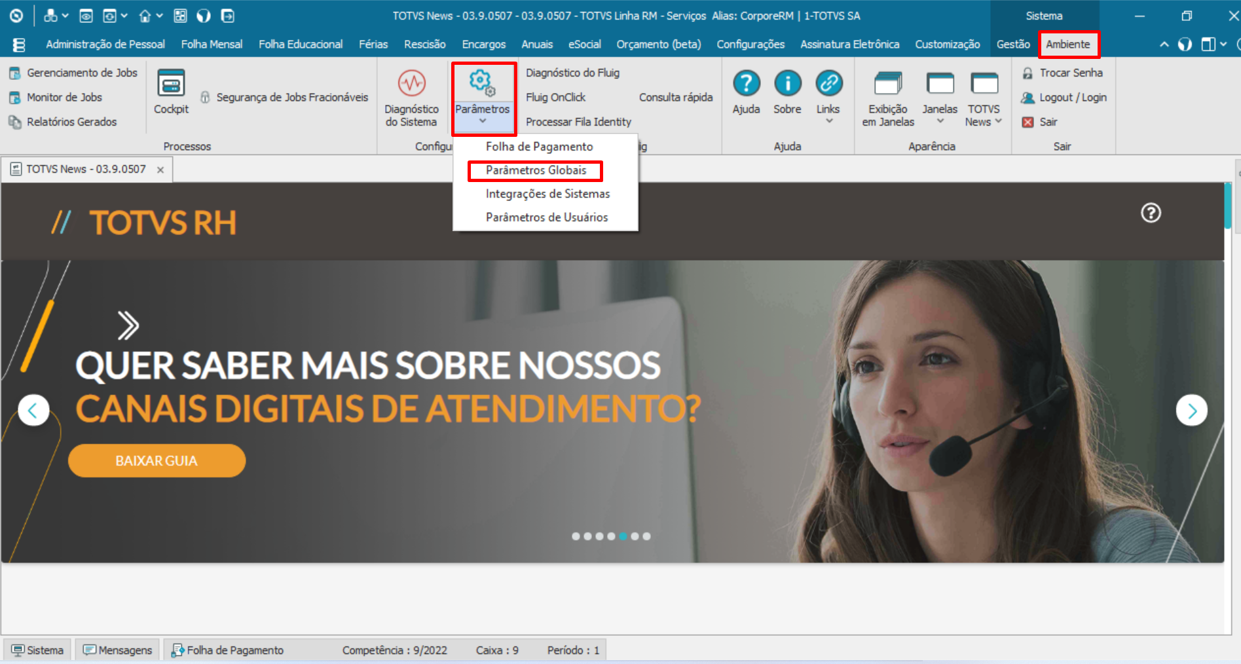Go to previous banner slide
This screenshot has width=1241, height=664.
point(33,411)
